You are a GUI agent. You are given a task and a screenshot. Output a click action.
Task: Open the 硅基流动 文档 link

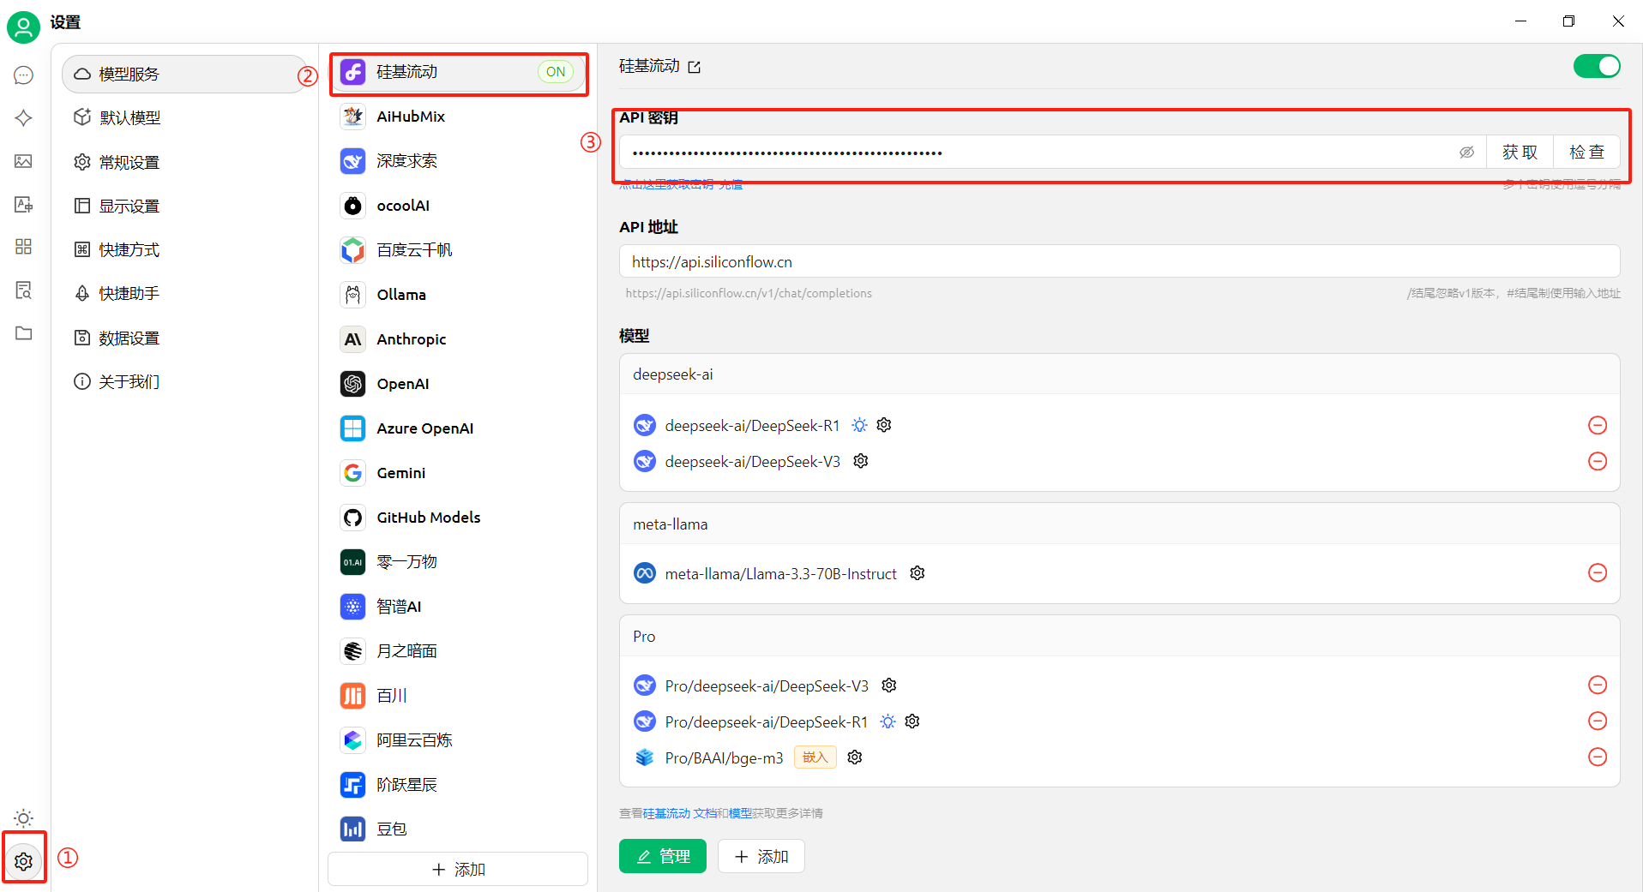click(679, 813)
